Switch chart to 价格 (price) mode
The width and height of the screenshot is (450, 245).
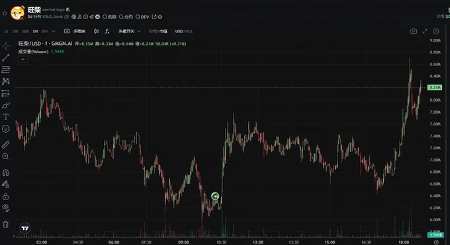point(153,31)
